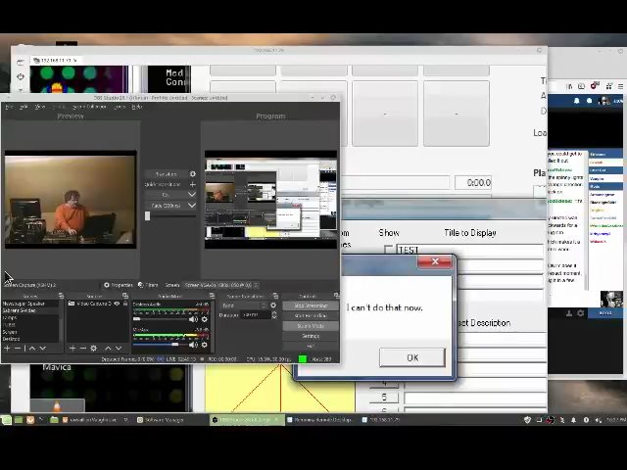Open the scene transition type dropdown
627x470 pixels.
(x=243, y=305)
